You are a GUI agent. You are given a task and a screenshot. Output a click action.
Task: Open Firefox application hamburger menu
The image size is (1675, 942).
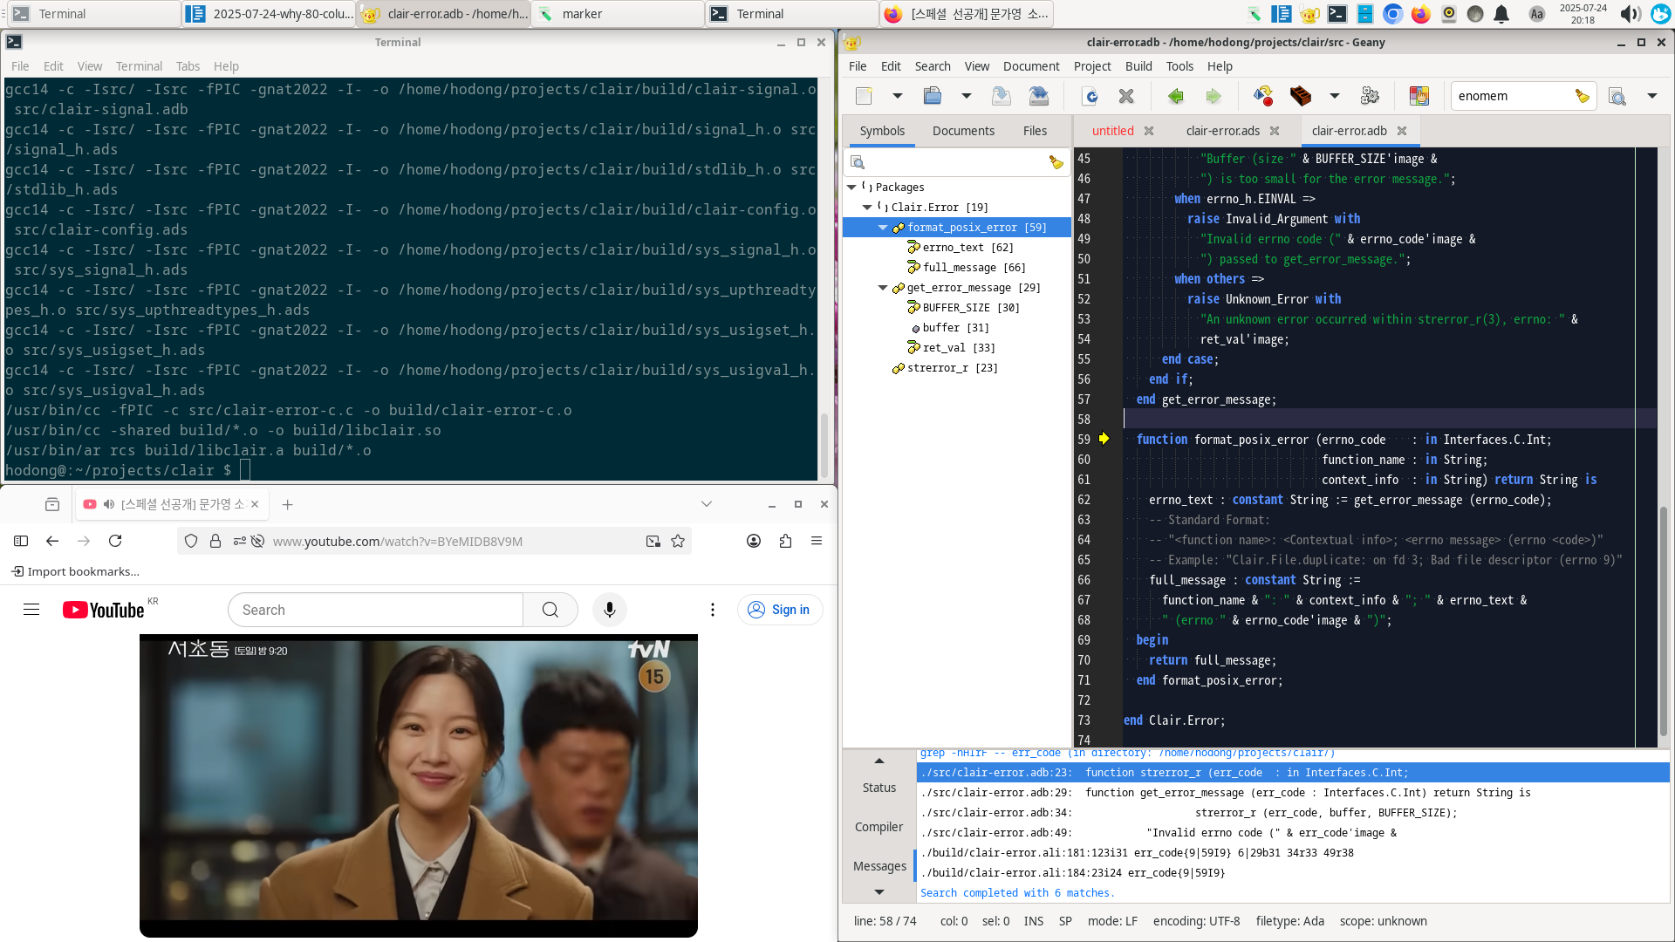tap(817, 541)
